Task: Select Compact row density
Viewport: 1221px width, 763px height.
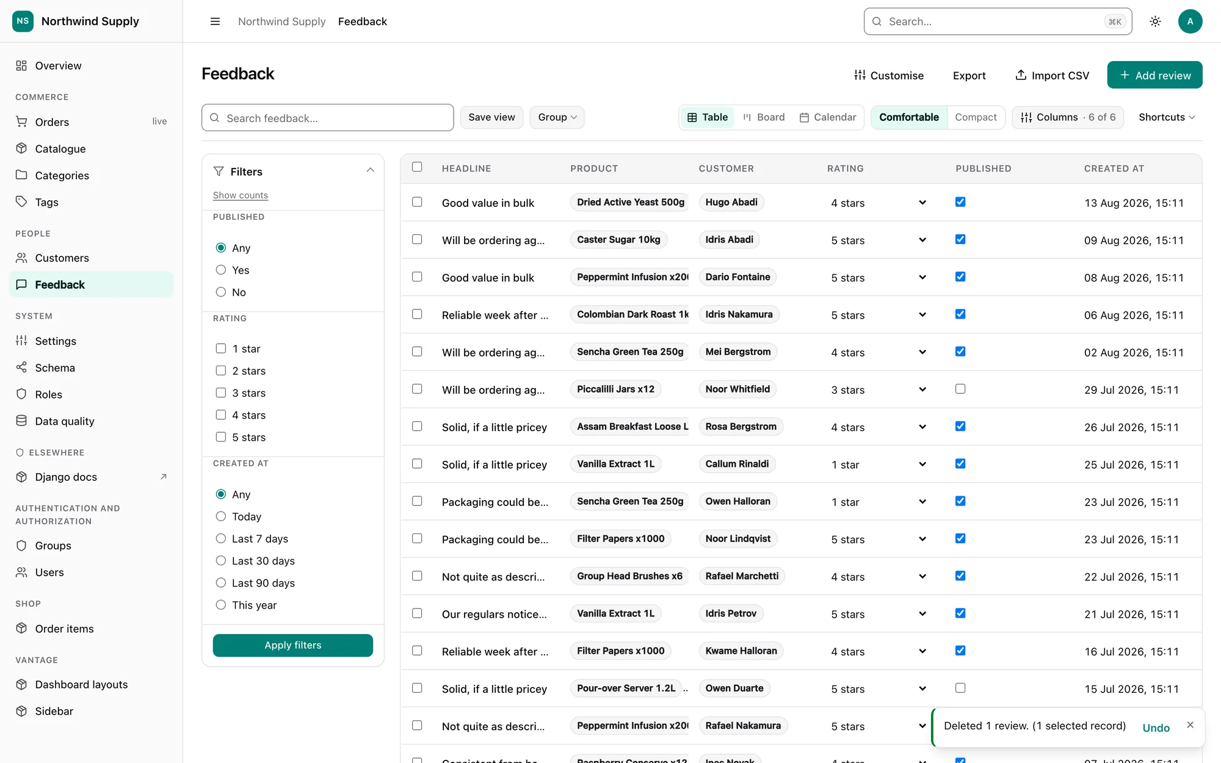Action: coord(976,117)
